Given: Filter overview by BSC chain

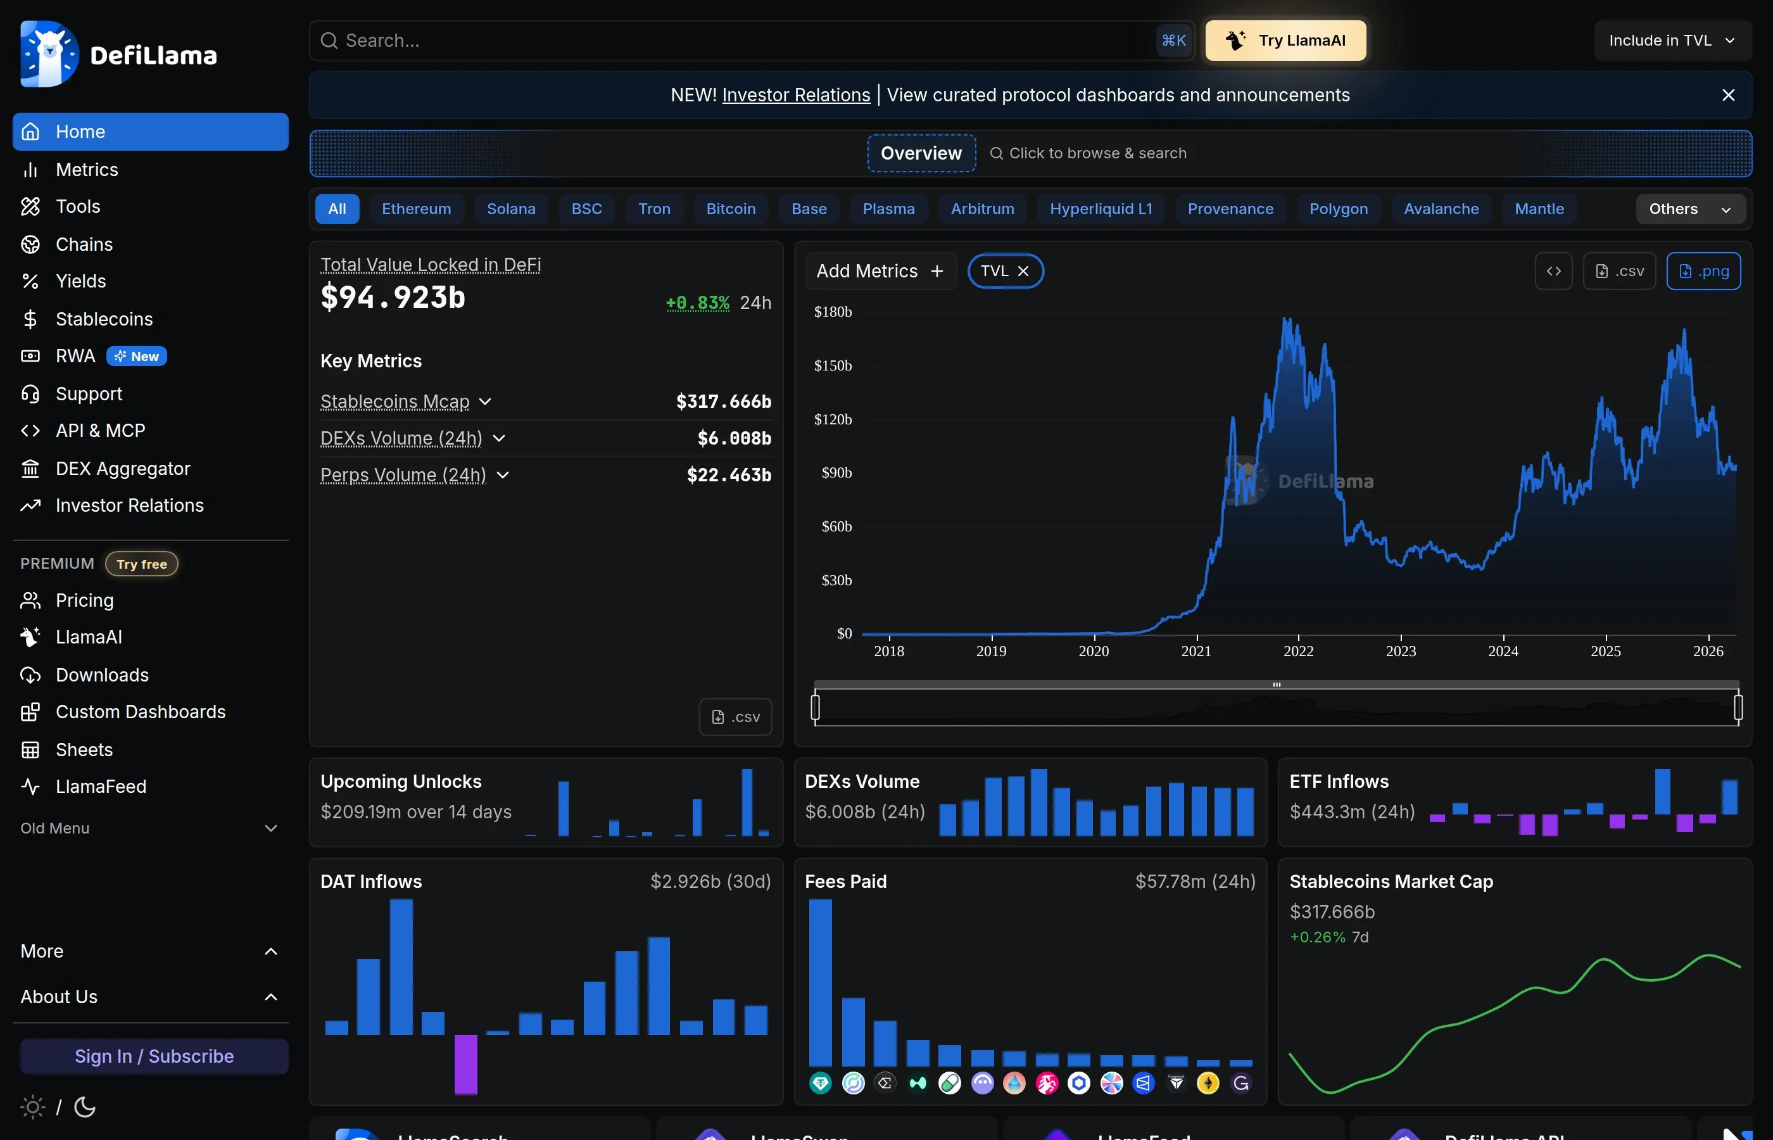Looking at the screenshot, I should pos(587,209).
